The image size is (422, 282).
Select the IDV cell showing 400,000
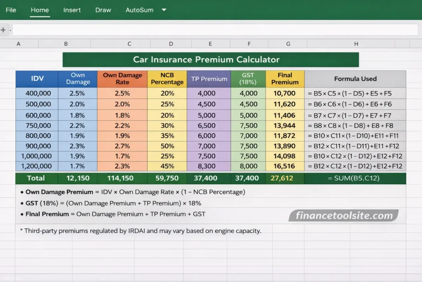pos(37,93)
